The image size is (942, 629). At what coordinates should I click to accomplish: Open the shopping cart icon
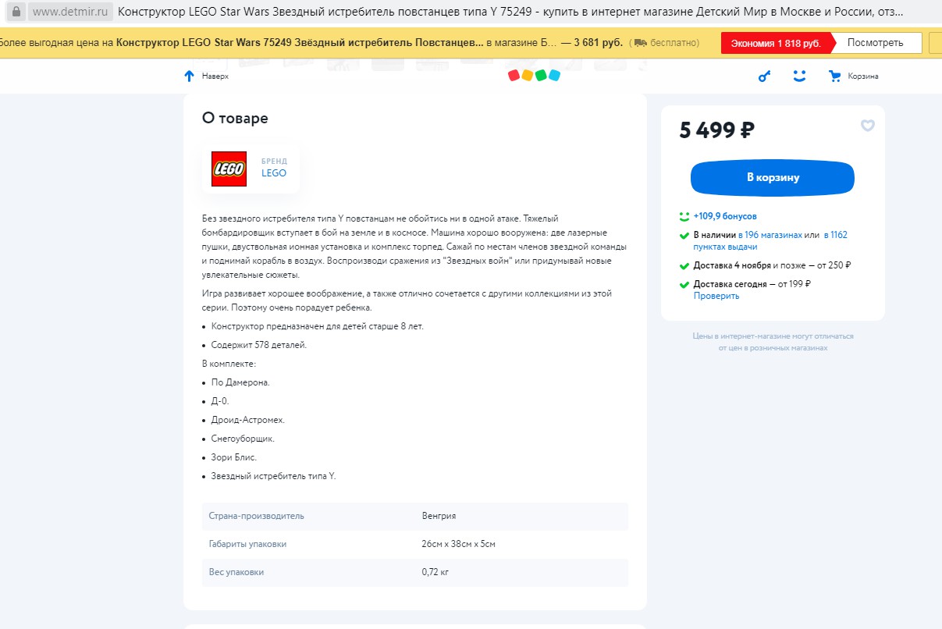click(835, 76)
